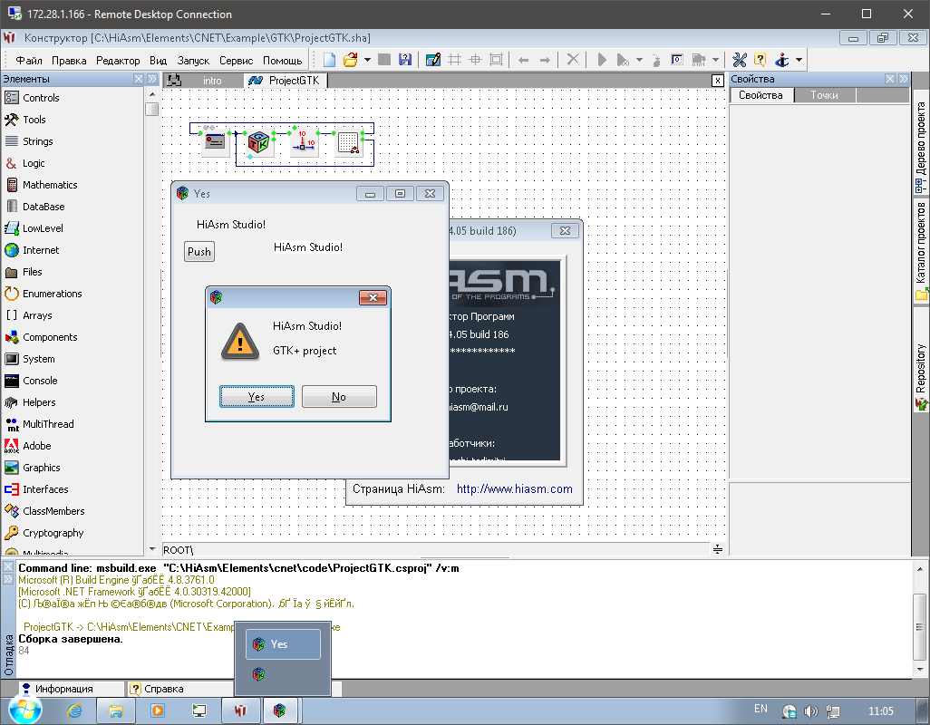
Task: Click the Push button in Yes window
Action: pos(199,252)
